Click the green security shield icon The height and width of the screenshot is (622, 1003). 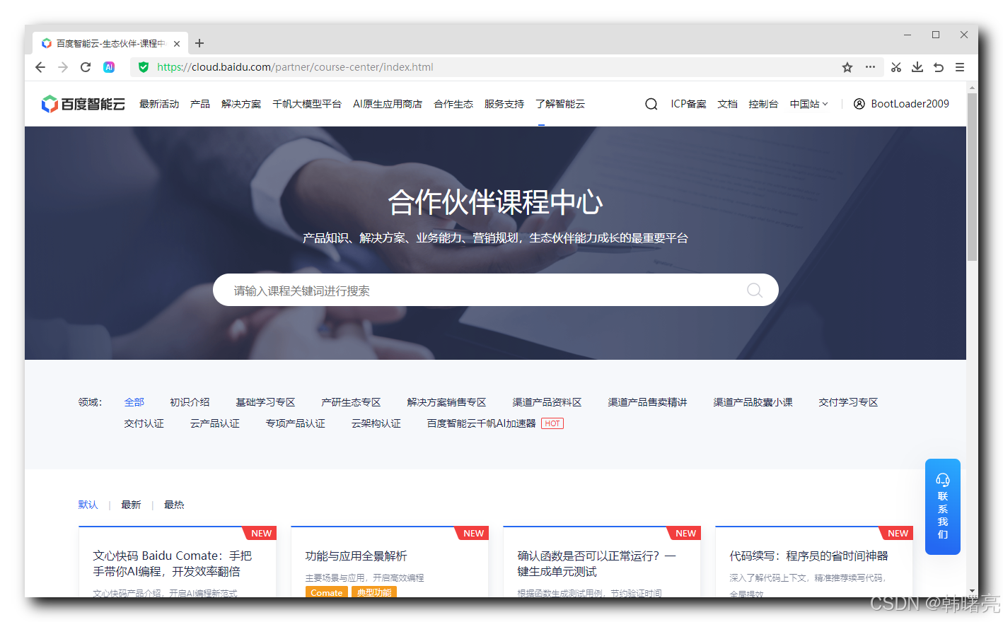tap(144, 67)
